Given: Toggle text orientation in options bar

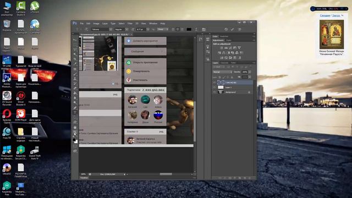Looking at the screenshot, I should pyautogui.click(x=86, y=29).
